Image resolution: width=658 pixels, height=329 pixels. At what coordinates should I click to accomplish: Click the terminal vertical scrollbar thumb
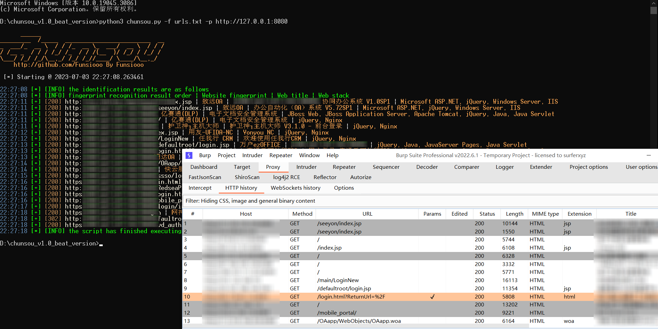tap(654, 10)
